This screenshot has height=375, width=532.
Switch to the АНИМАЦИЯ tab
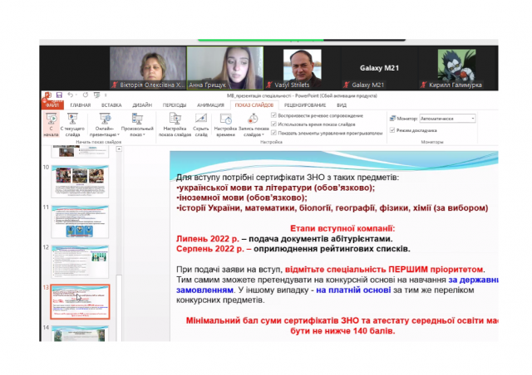210,105
